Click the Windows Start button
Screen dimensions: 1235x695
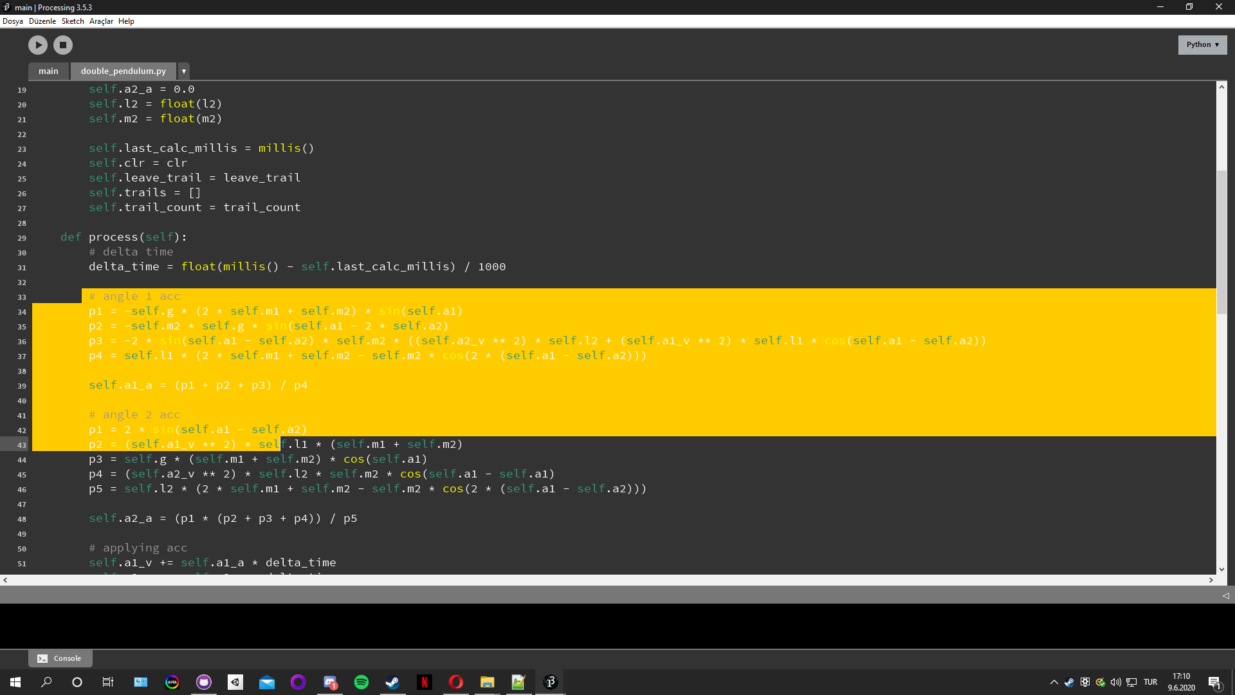(15, 682)
